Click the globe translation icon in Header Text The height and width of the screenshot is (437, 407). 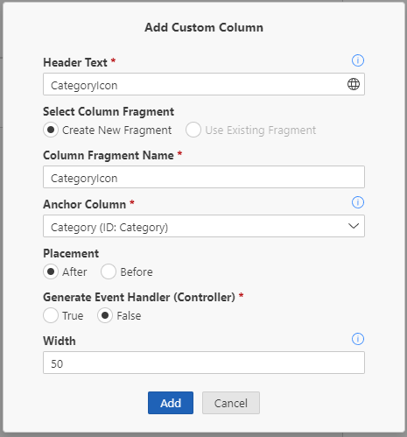(x=354, y=84)
